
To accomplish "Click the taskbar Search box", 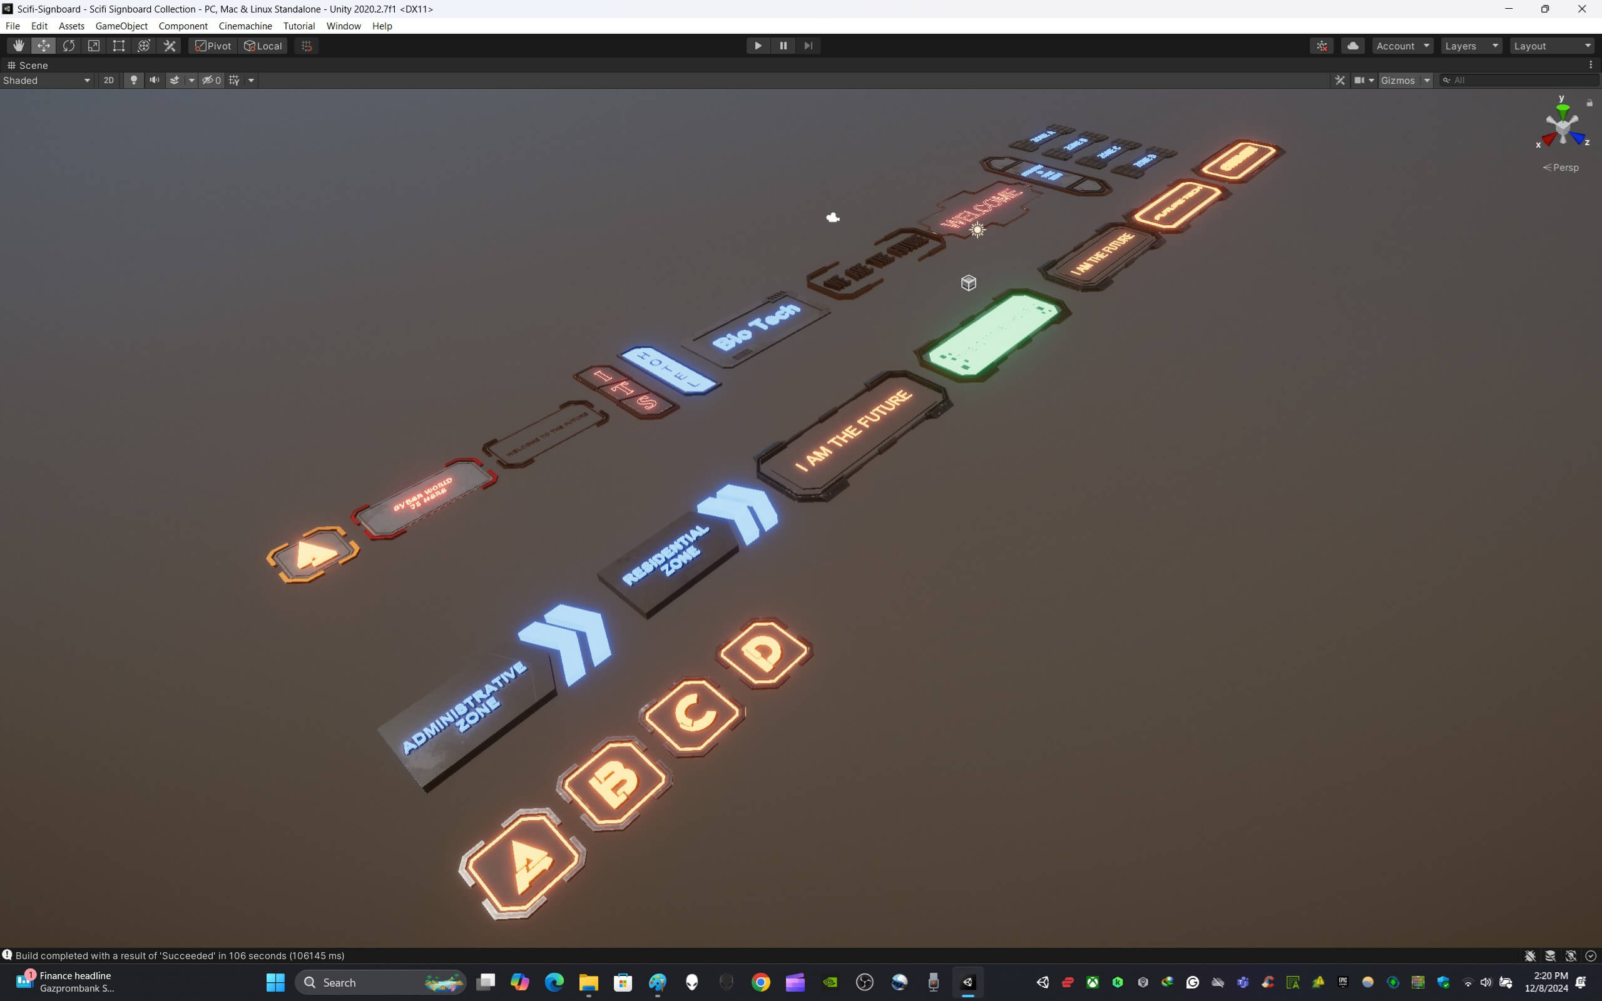I will [380, 982].
